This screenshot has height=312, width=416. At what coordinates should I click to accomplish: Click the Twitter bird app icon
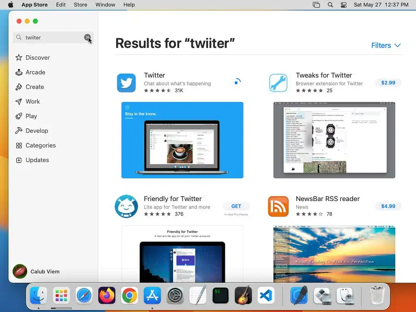126,83
